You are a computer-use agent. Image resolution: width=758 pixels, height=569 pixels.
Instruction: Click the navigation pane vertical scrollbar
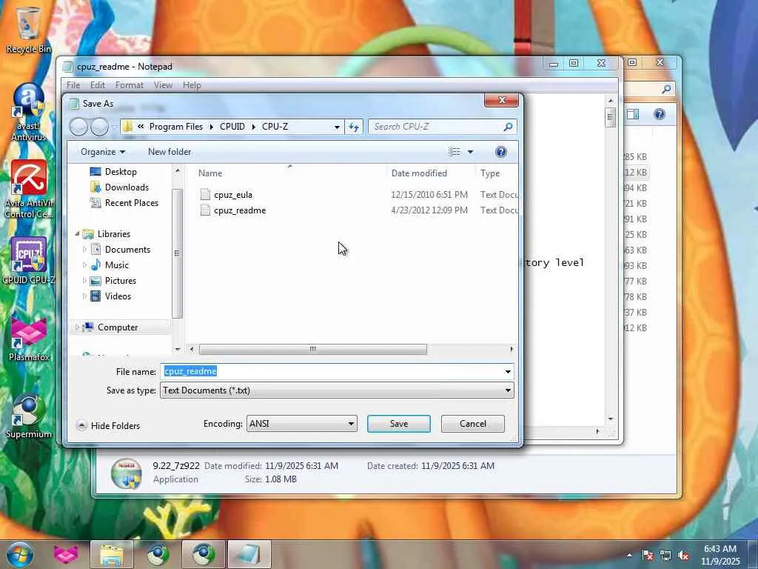(x=178, y=253)
